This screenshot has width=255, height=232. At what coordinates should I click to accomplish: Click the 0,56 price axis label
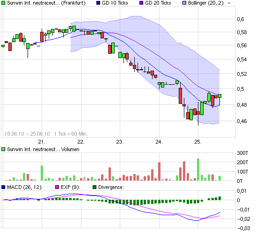tap(242, 45)
